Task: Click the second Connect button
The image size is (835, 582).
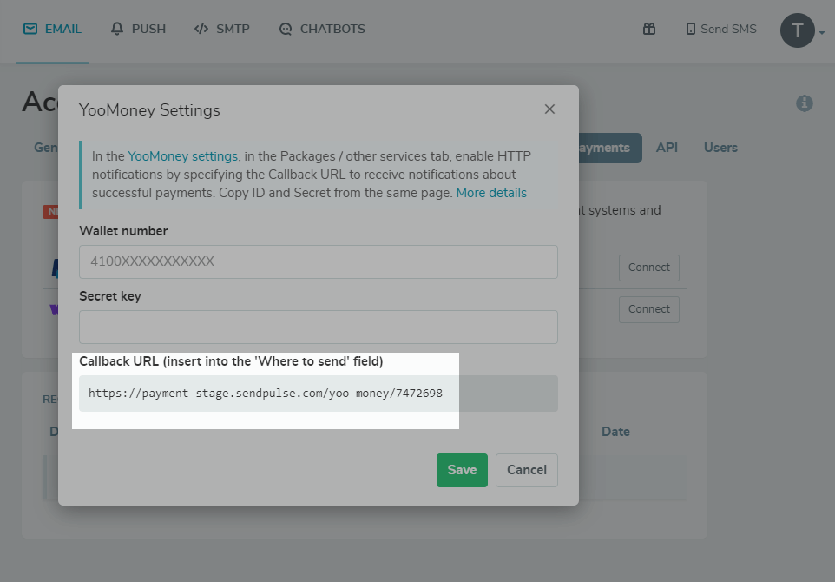Action: coord(648,309)
